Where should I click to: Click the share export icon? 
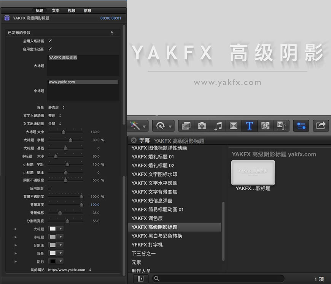tap(321, 126)
